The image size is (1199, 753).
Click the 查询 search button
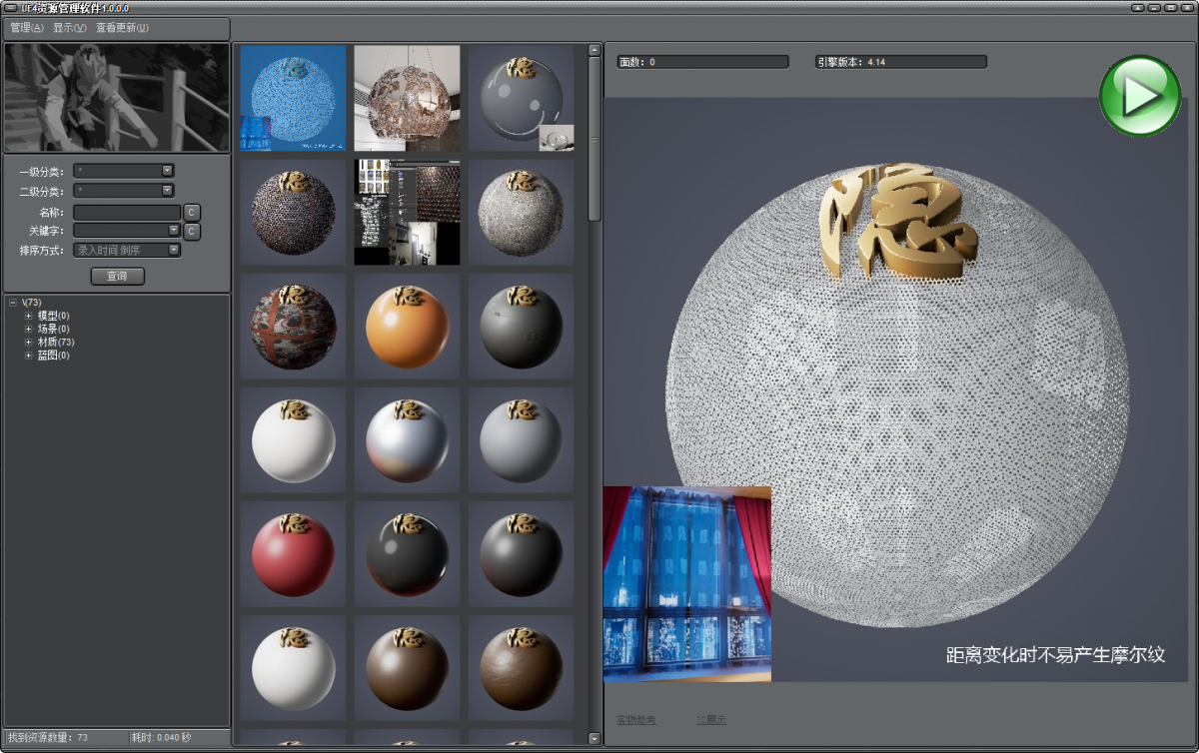118,276
